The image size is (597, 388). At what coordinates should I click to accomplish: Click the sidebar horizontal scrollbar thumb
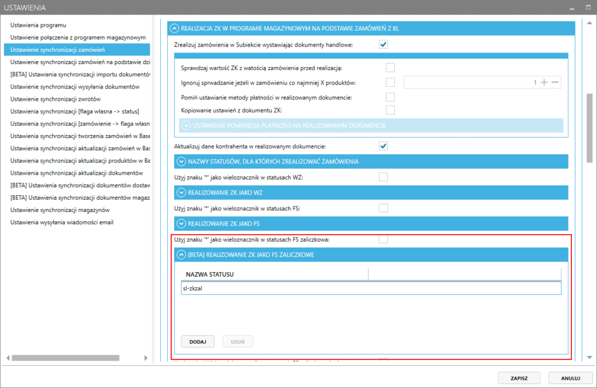[65, 358]
